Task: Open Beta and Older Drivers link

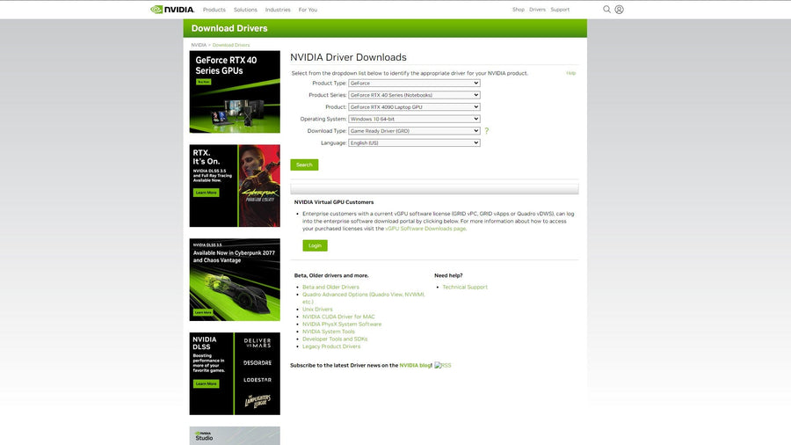Action: (x=331, y=287)
